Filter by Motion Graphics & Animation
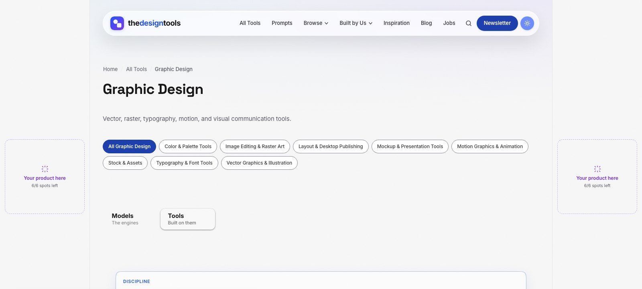 [x=490, y=147]
